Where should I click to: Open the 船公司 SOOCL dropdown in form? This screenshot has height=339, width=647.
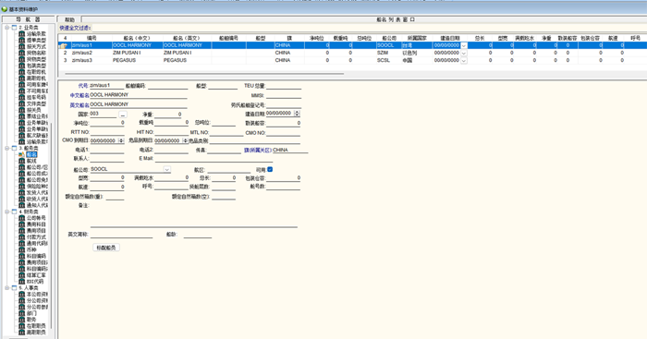(166, 169)
